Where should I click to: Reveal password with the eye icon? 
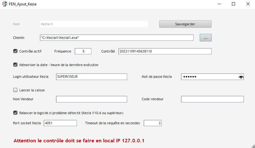click(x=241, y=77)
